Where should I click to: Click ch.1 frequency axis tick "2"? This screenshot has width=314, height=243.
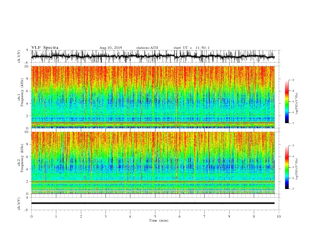[27, 116]
